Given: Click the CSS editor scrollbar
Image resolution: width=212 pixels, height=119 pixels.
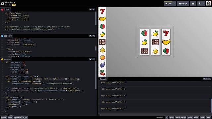Looking at the screenshot, I should coord(96,48).
